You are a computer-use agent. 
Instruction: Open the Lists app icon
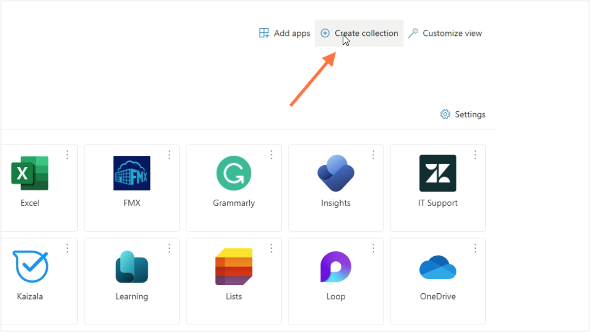tap(234, 267)
